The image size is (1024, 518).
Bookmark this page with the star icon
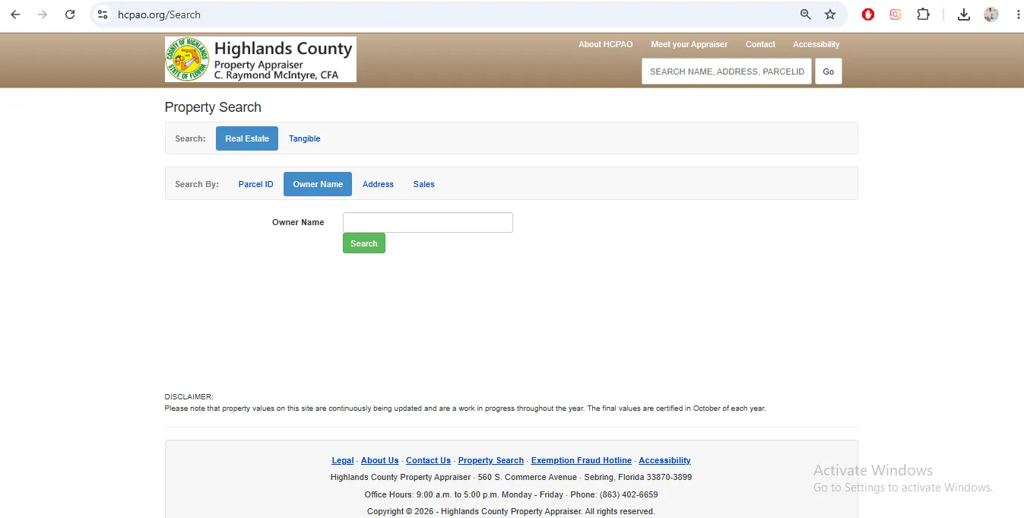pyautogui.click(x=830, y=14)
